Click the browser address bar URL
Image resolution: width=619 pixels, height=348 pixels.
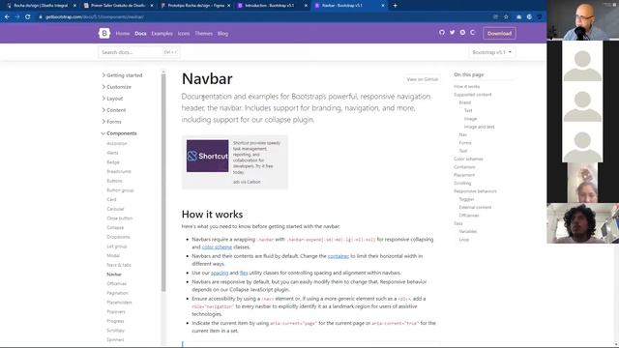[x=95, y=17]
